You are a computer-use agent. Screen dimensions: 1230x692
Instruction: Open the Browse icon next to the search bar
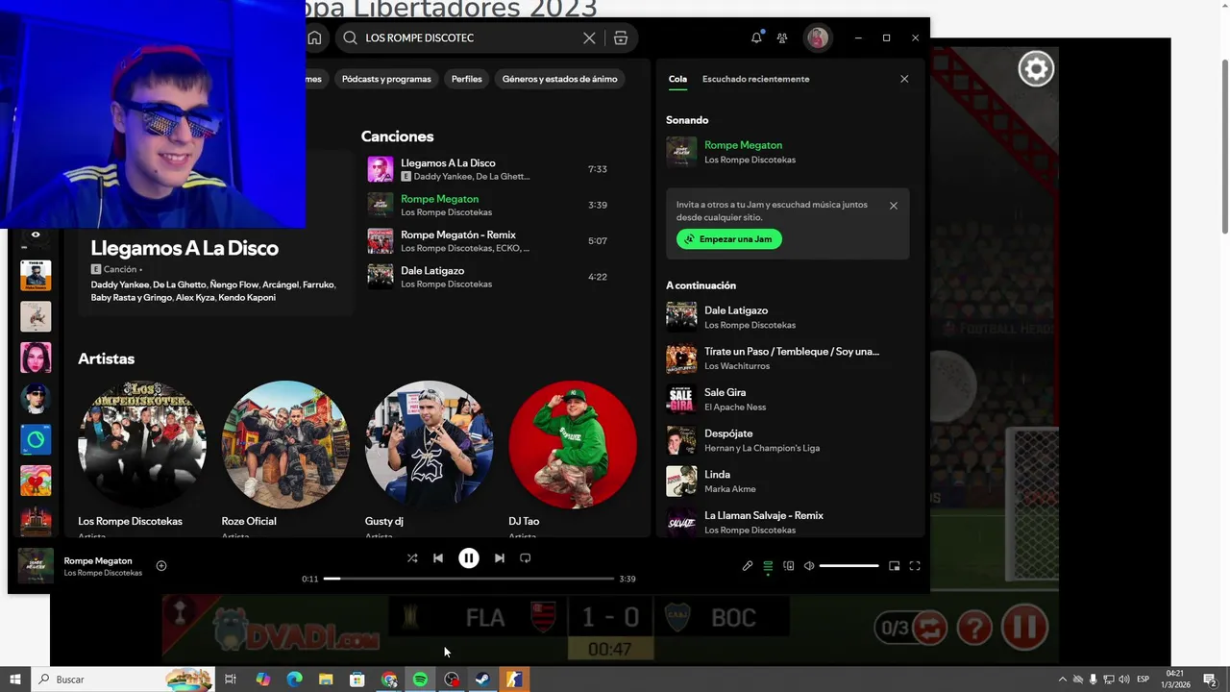tap(621, 37)
